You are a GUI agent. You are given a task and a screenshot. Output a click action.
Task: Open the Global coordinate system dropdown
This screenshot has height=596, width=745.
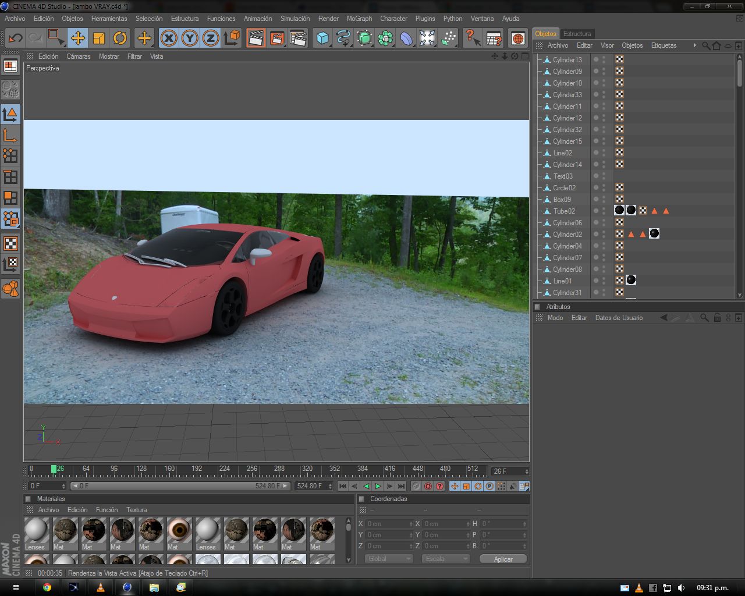pos(389,559)
